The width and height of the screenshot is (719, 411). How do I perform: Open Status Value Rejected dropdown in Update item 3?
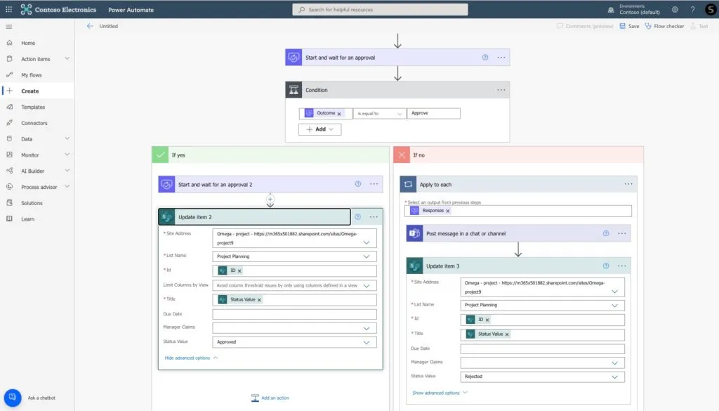pos(614,377)
